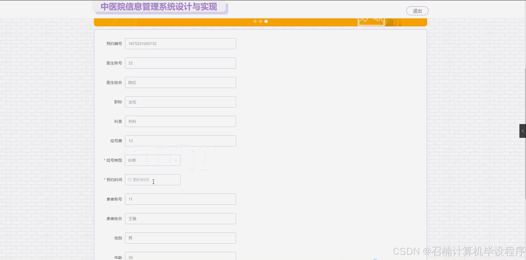This screenshot has height=260, width=526.
Task: Click the 预约时间 date picker field
Action: [153, 180]
